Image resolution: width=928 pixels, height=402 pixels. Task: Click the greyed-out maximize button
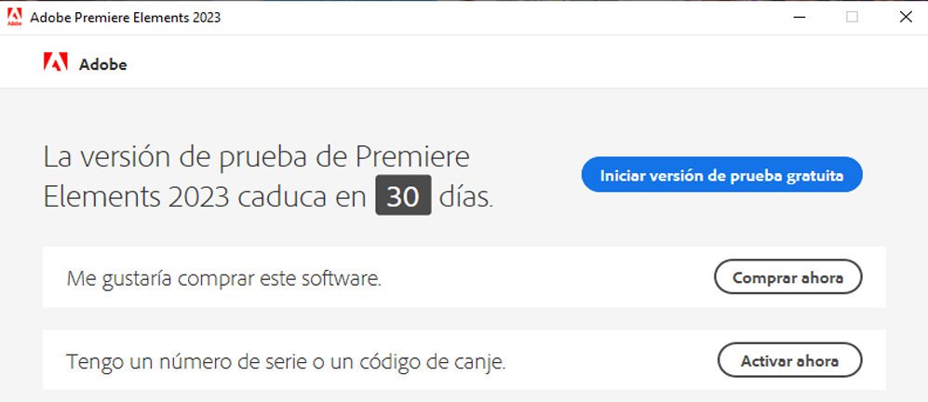click(852, 17)
